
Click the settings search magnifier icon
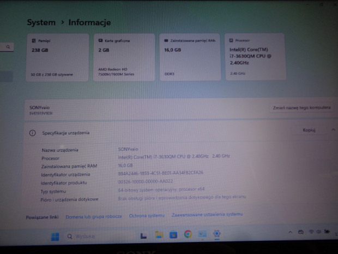coord(8,47)
